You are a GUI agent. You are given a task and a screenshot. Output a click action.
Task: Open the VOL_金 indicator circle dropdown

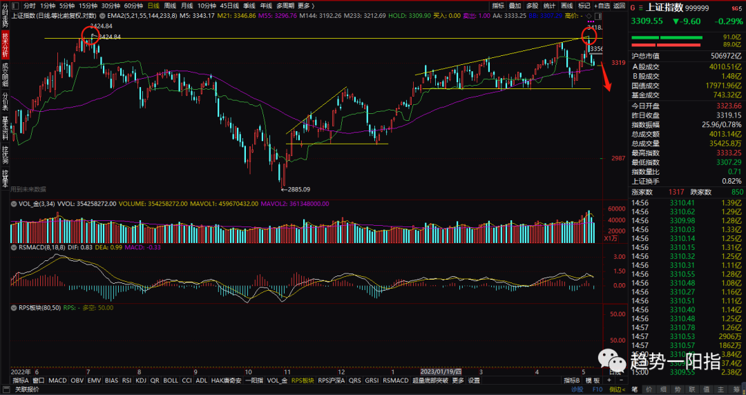point(14,204)
